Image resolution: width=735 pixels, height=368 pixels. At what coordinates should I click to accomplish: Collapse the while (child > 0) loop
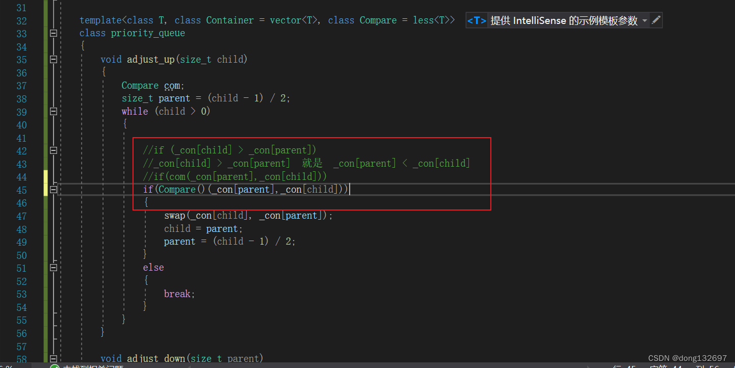click(53, 112)
